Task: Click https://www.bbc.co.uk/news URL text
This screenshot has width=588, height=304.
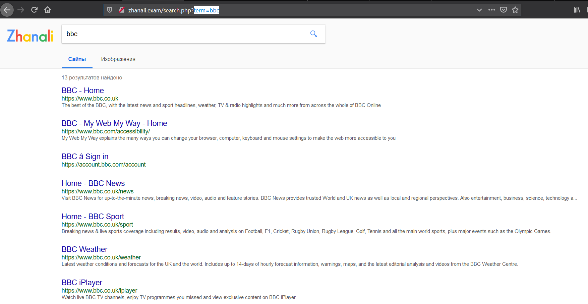Action: [98, 191]
